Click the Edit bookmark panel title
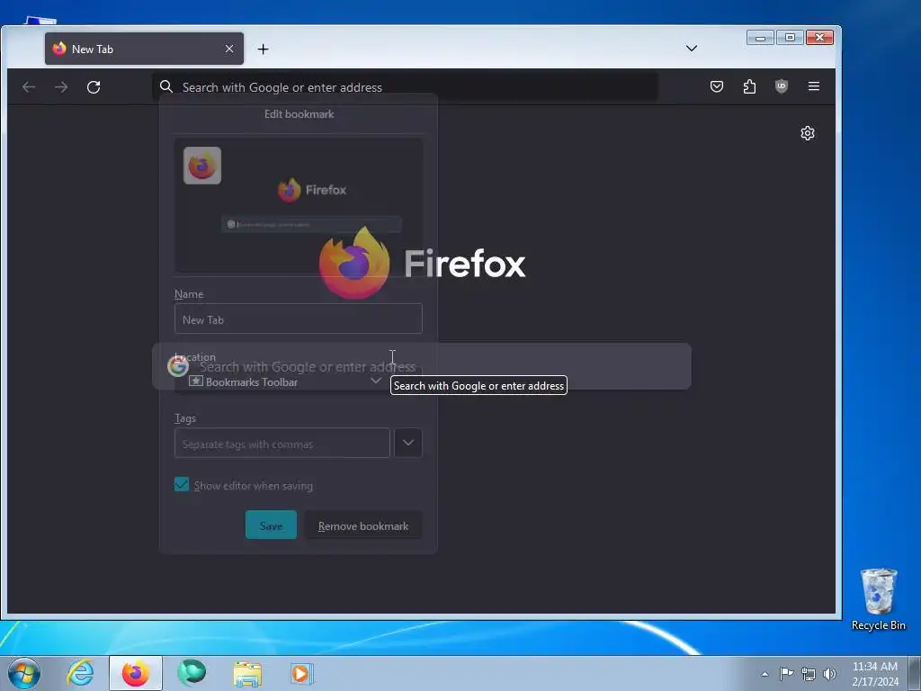Screen dimensions: 921x691 click(299, 114)
